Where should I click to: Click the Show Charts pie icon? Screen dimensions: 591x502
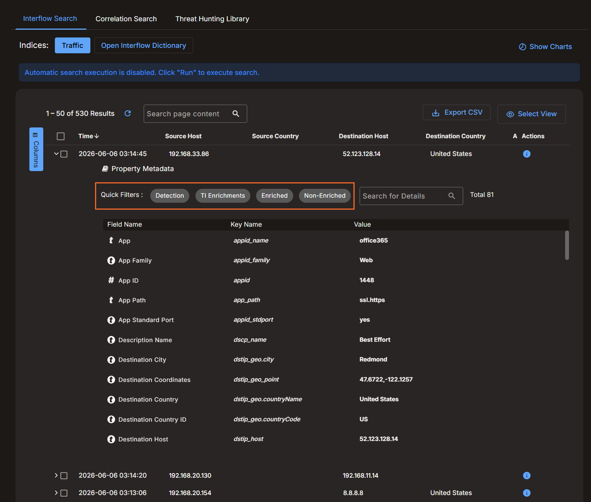[x=522, y=47]
